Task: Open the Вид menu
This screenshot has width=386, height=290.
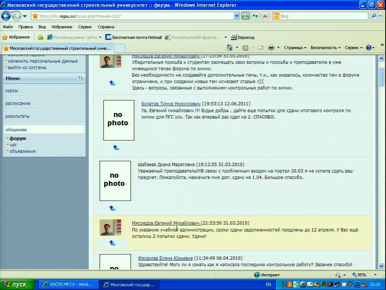Action: (42, 27)
